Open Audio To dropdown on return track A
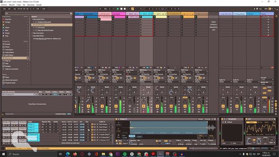The height and width of the screenshot is (157, 279). click(225, 82)
